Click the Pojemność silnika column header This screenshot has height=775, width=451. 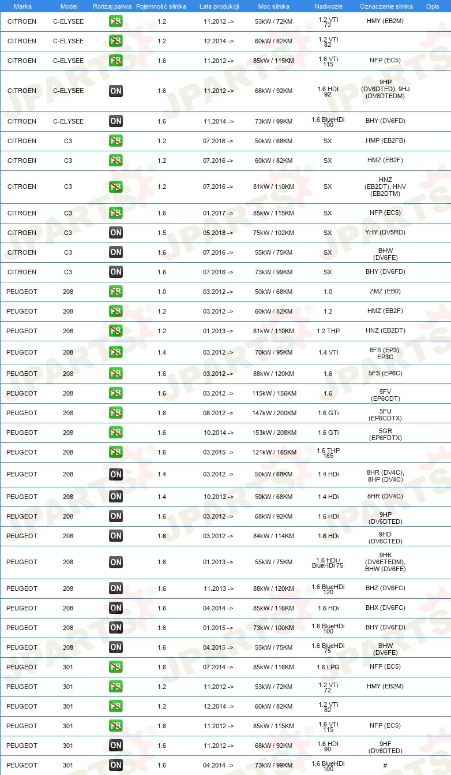[161, 6]
